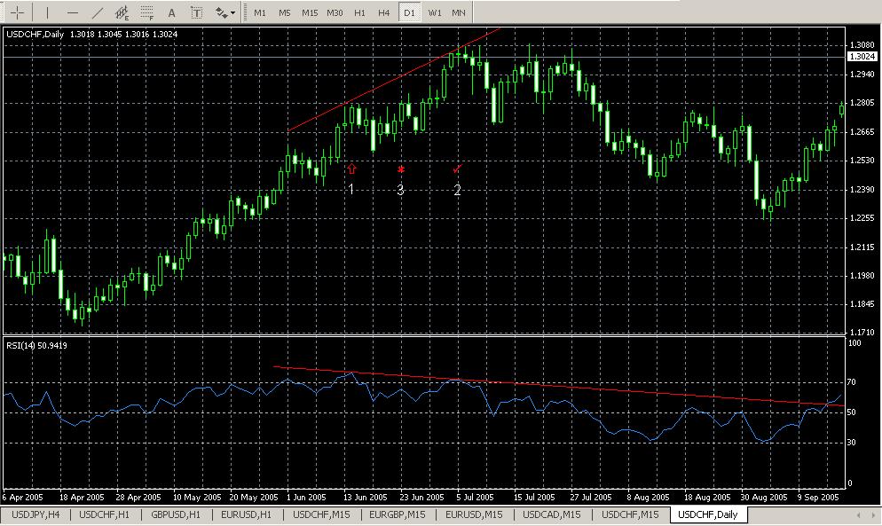This screenshot has height=526, width=882.
Task: Click the RSI scale value 30
Action: (852, 443)
